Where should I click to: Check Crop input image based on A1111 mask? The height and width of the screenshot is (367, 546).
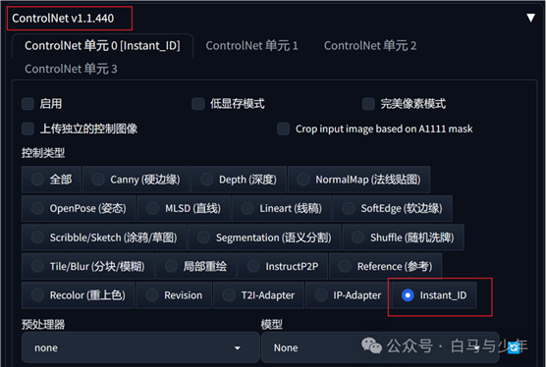click(x=284, y=129)
